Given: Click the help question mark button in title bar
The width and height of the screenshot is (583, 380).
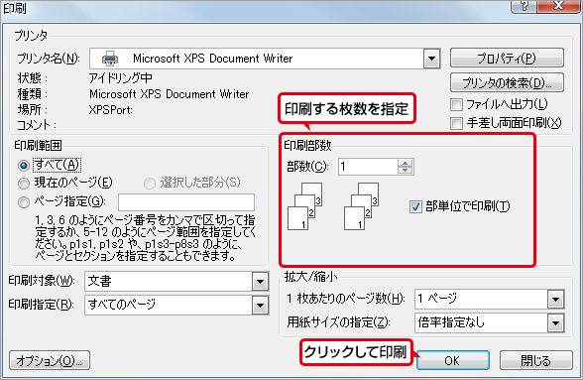Looking at the screenshot, I should pos(525,6).
